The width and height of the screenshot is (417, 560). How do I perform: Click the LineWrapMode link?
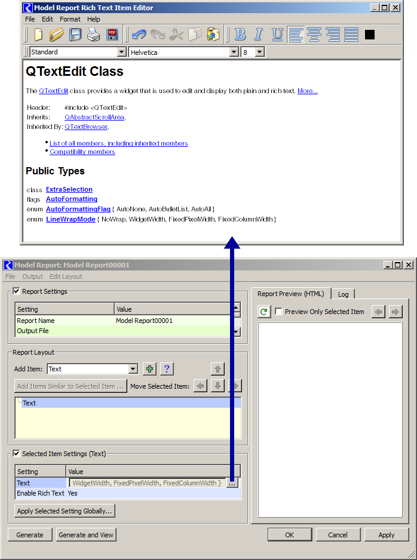70,219
